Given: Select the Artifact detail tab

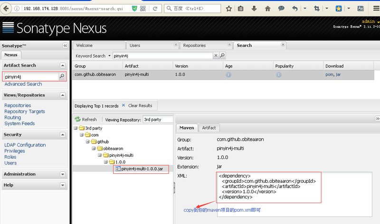Looking at the screenshot, I should pos(209,128).
